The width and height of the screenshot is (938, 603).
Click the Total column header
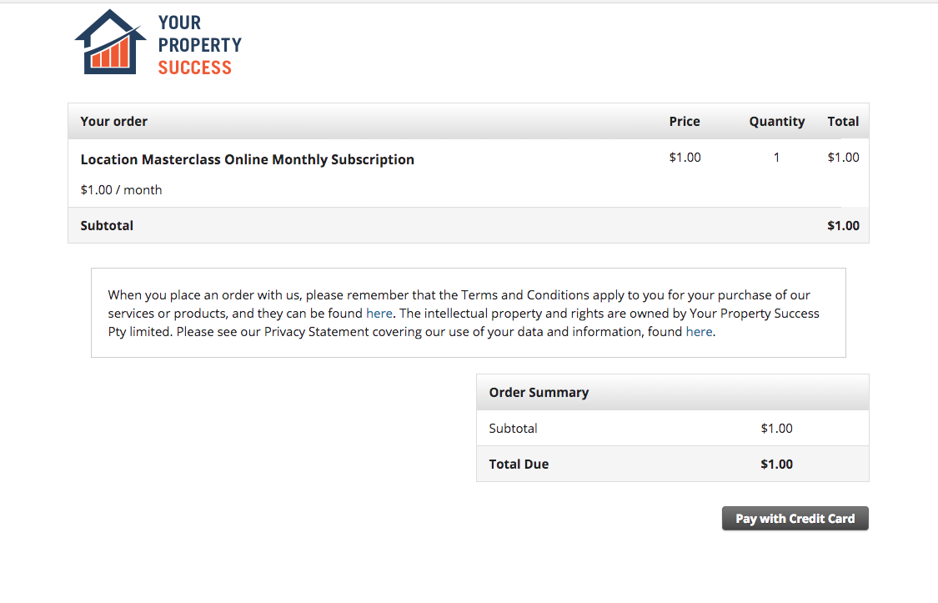click(843, 122)
